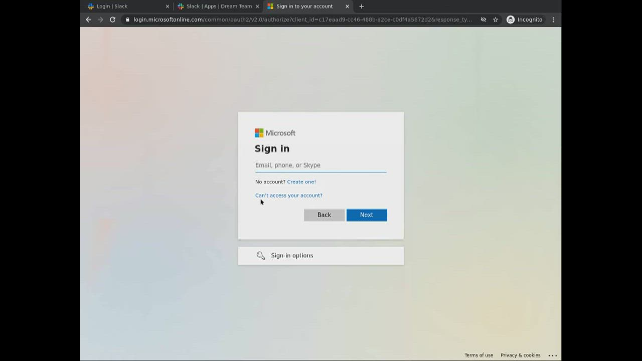Switch to the Slack Apps Dream Team tab
The width and height of the screenshot is (642, 361).
[219, 6]
